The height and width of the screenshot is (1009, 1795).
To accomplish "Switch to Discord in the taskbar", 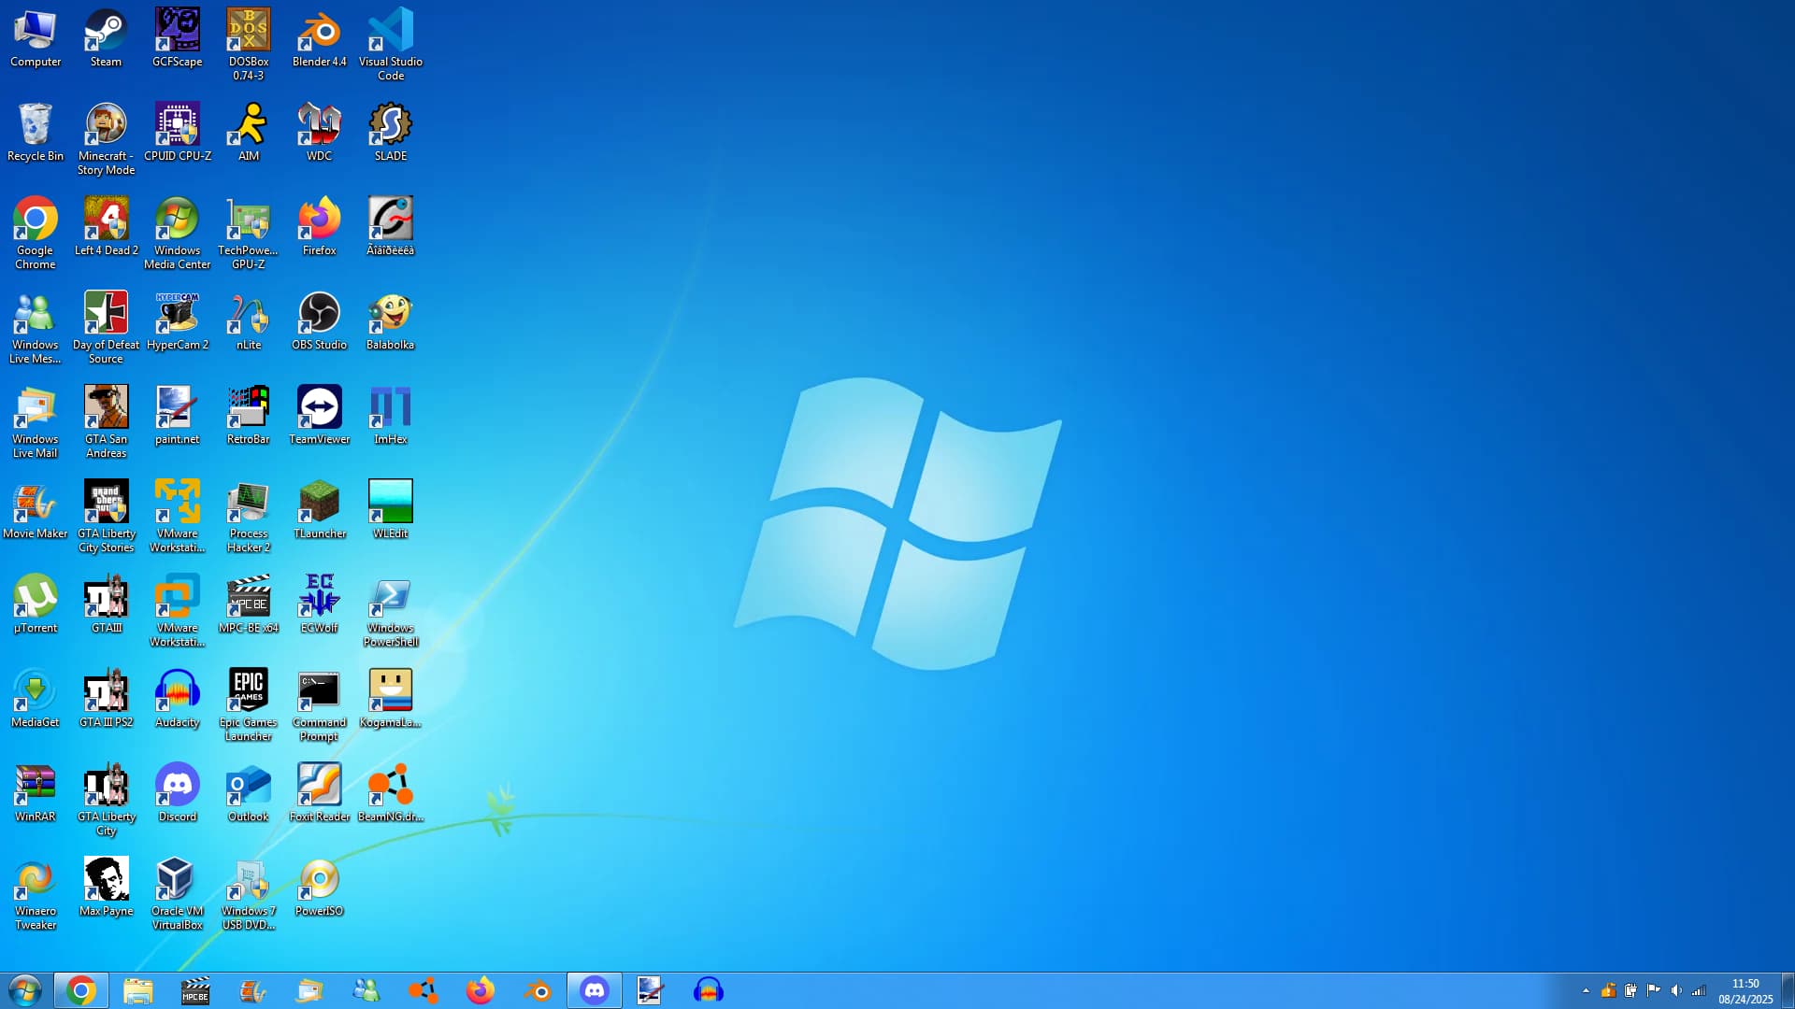I will point(595,990).
